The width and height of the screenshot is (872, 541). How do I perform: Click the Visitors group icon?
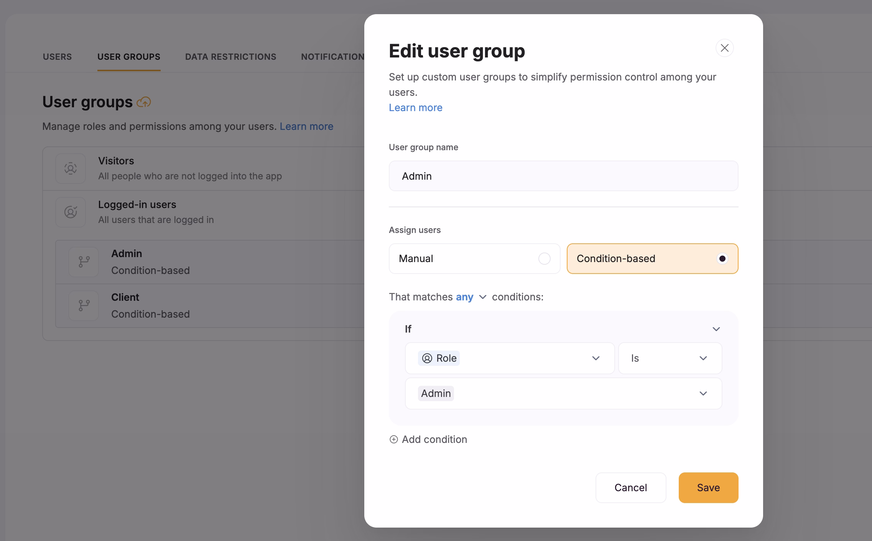pyautogui.click(x=71, y=169)
